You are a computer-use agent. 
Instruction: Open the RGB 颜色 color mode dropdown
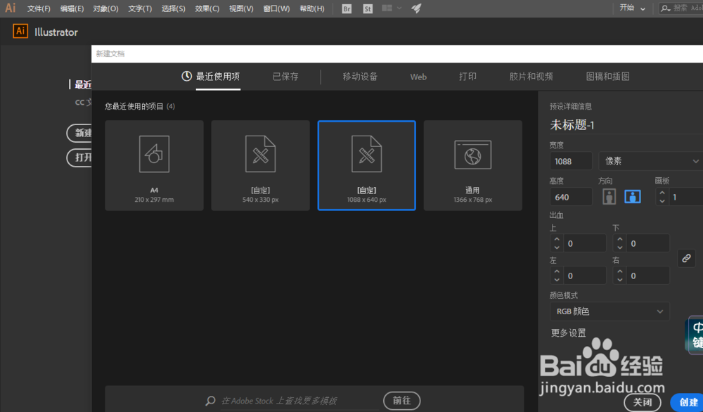(610, 311)
